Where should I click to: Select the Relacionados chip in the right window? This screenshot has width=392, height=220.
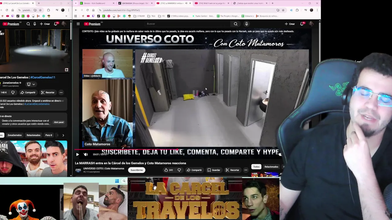coord(271,167)
